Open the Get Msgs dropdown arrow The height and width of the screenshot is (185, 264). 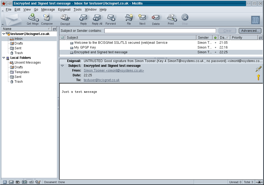(x=37, y=20)
